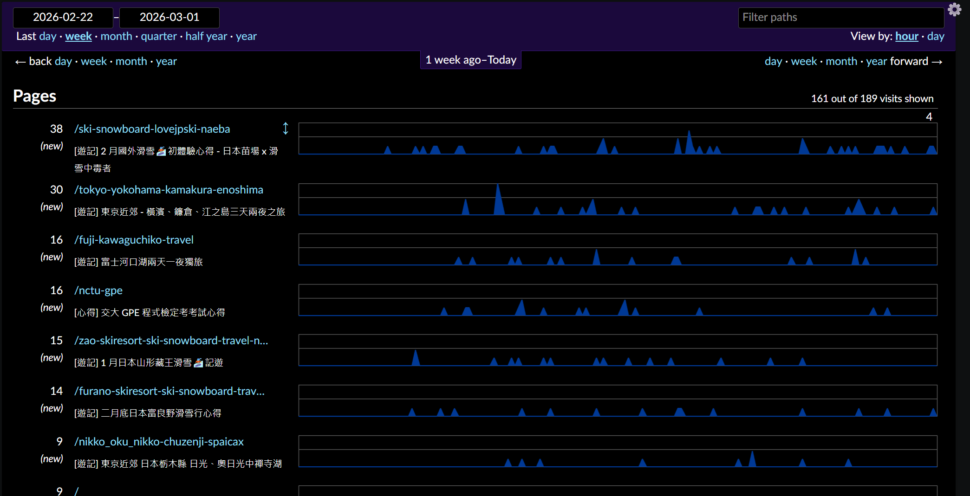This screenshot has height=496, width=970.
Task: Expand the /nctu-gpe path entry
Action: [x=98, y=290]
